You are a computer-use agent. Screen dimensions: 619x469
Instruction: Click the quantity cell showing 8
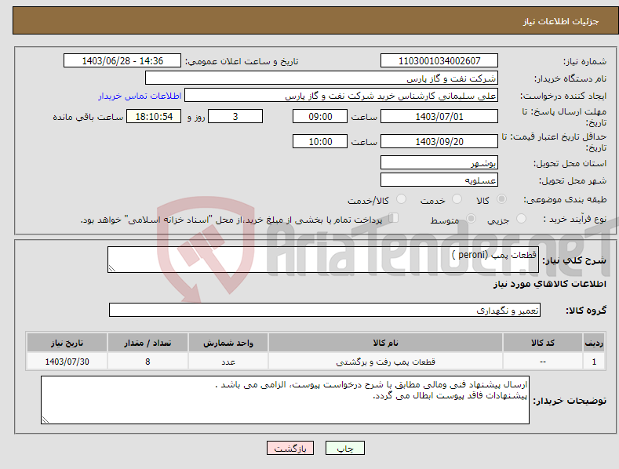click(147, 362)
